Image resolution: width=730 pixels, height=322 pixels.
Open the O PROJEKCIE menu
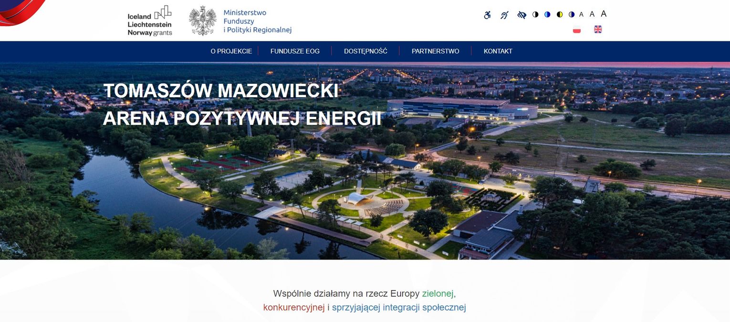(x=231, y=51)
